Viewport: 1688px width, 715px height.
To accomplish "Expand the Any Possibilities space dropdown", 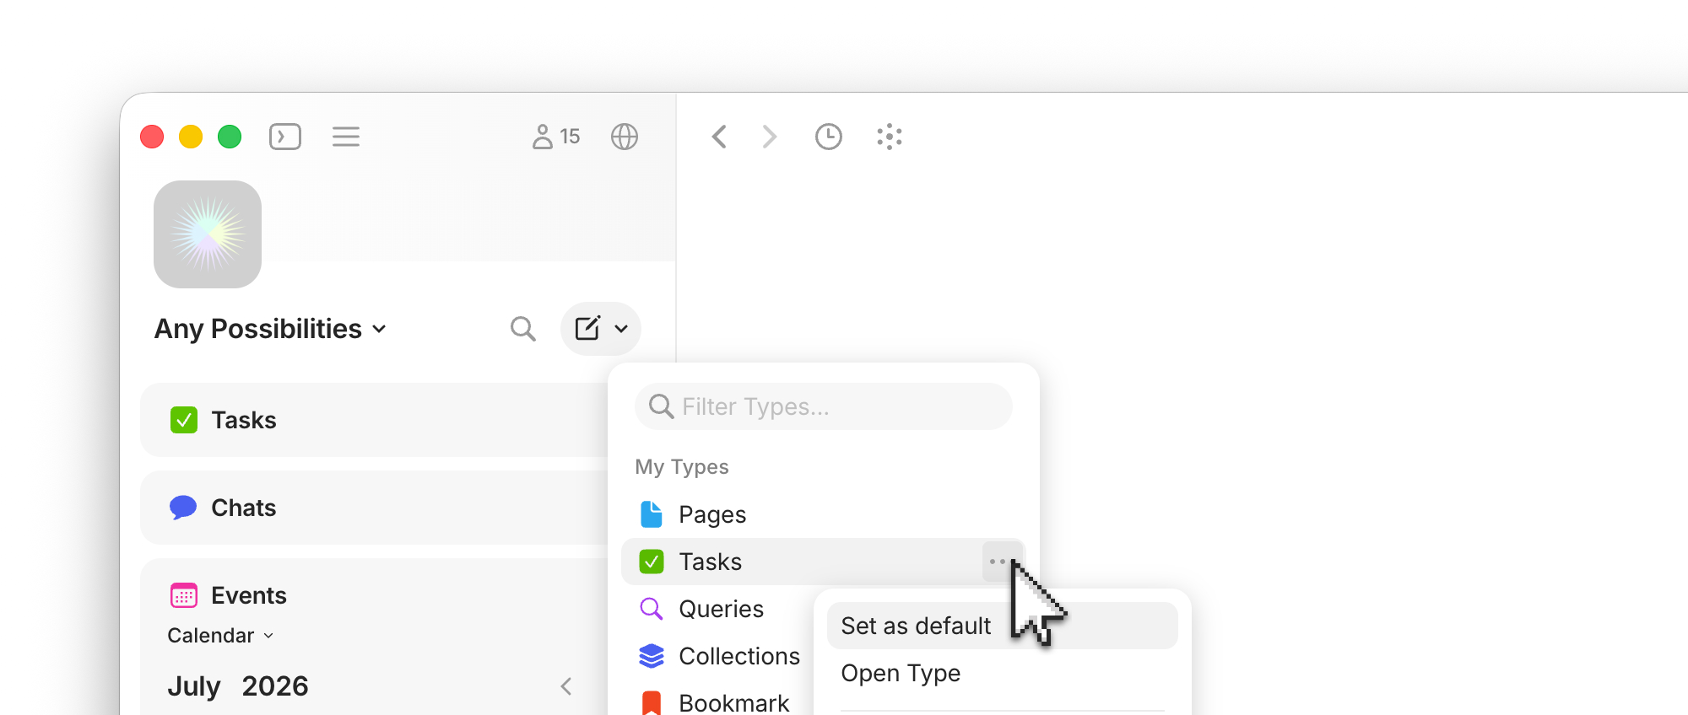I will pos(270,329).
